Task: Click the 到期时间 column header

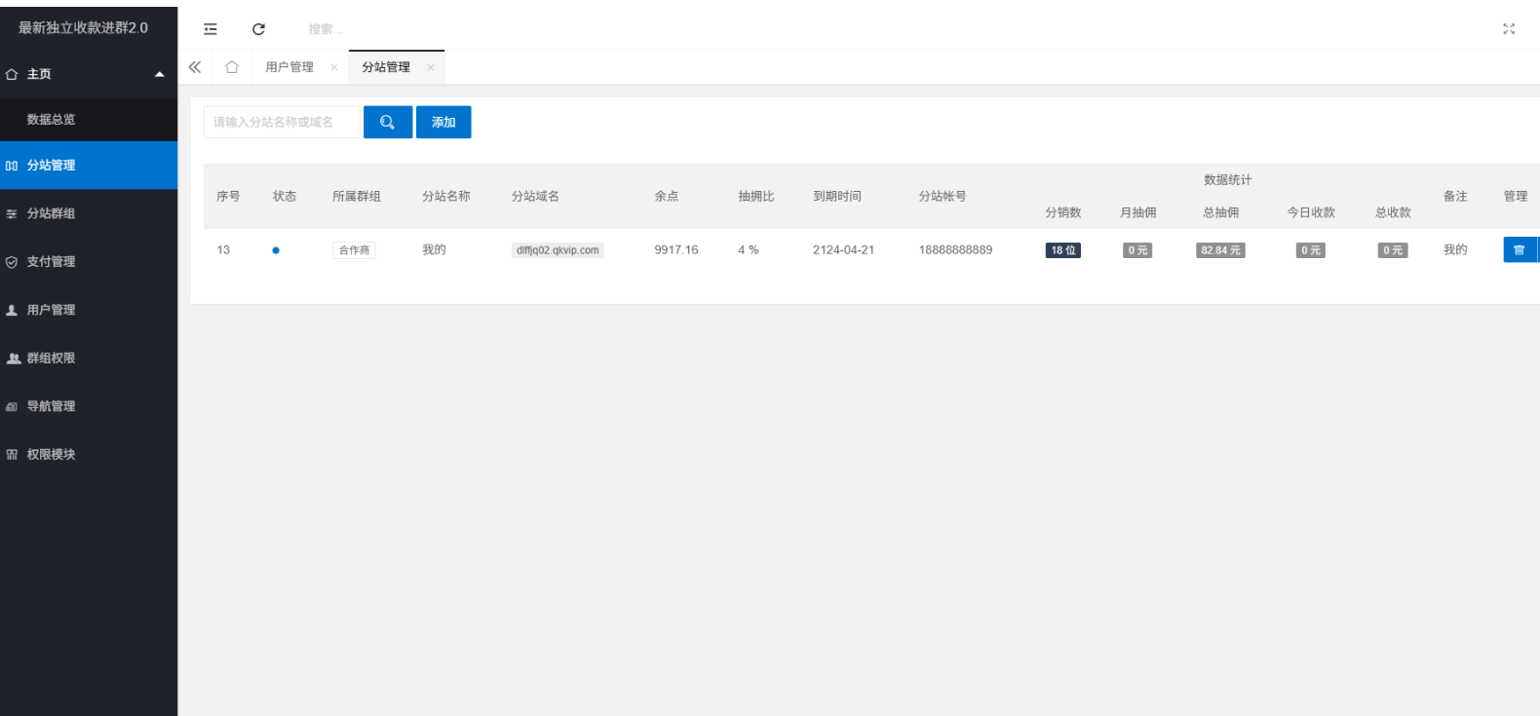Action: (837, 196)
